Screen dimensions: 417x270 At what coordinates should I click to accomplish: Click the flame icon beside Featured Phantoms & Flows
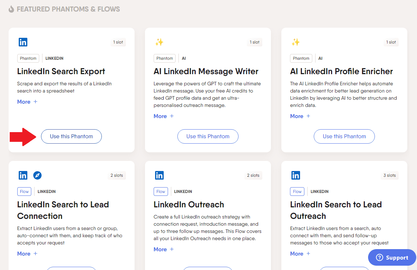(11, 9)
